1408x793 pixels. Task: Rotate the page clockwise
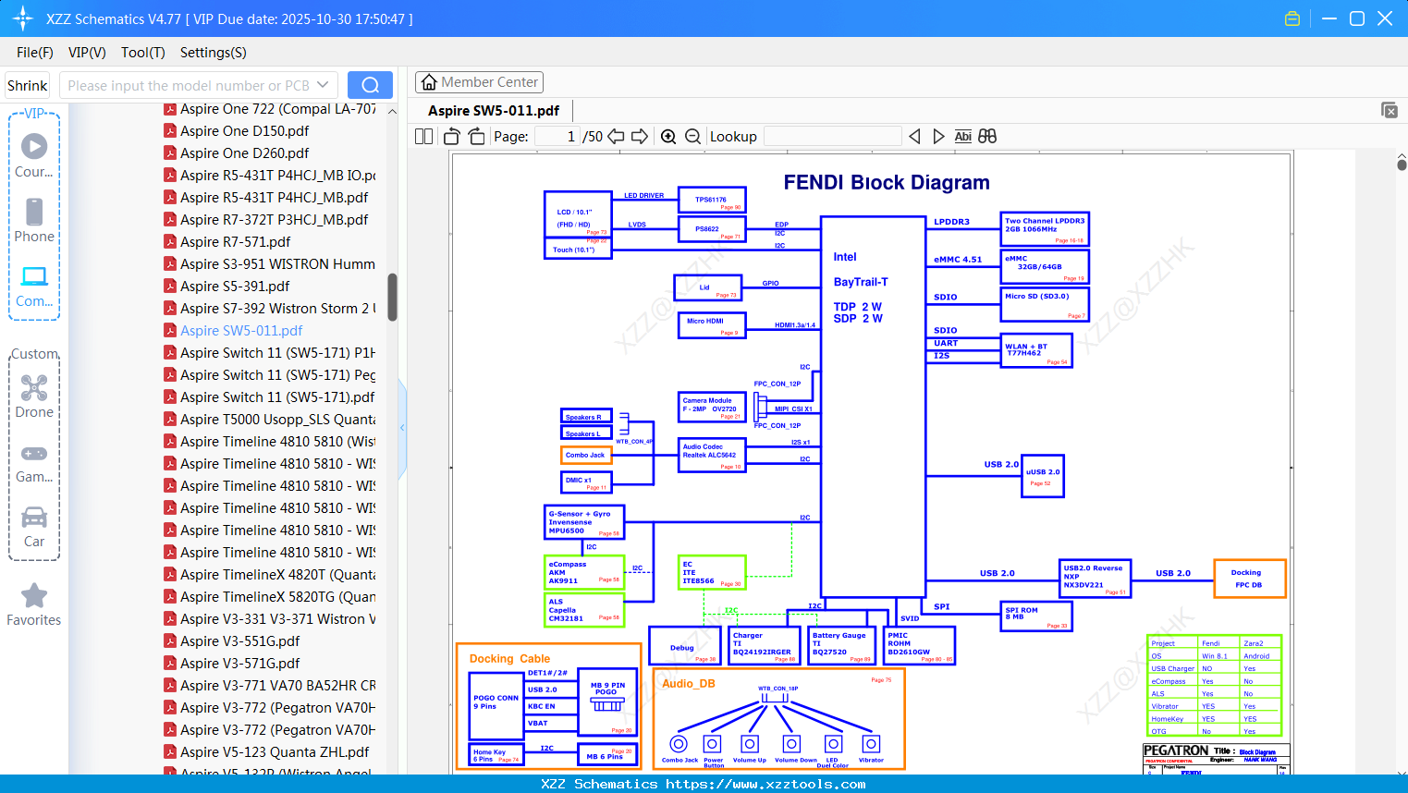tap(476, 137)
